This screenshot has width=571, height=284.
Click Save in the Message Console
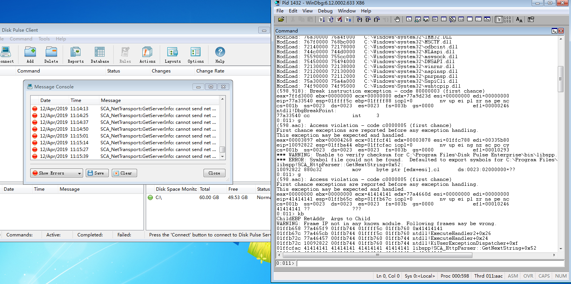pos(97,173)
